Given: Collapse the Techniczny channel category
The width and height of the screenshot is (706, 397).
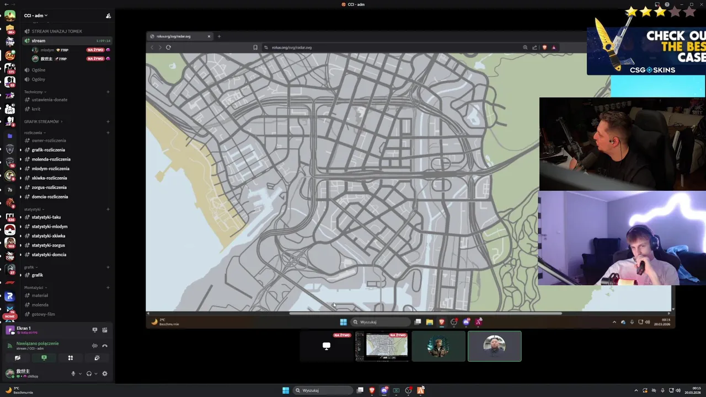Looking at the screenshot, I should (35, 92).
